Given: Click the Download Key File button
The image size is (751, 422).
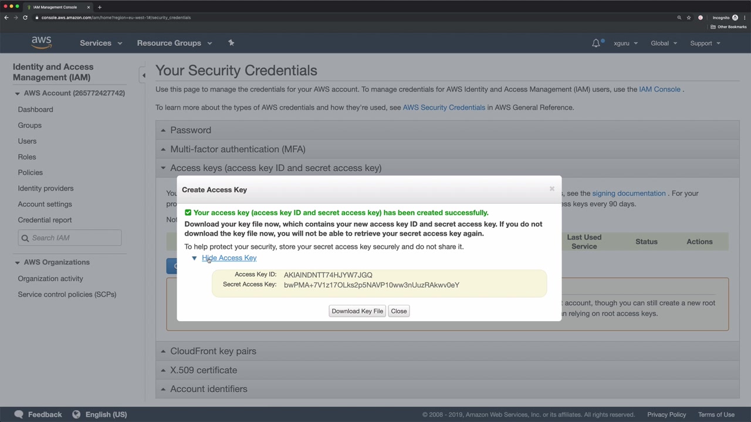Looking at the screenshot, I should [x=357, y=311].
